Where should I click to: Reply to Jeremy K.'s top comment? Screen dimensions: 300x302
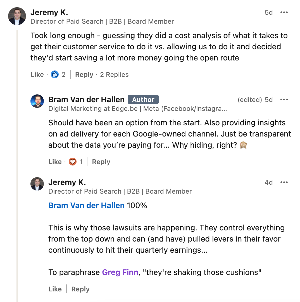pyautogui.click(x=84, y=75)
